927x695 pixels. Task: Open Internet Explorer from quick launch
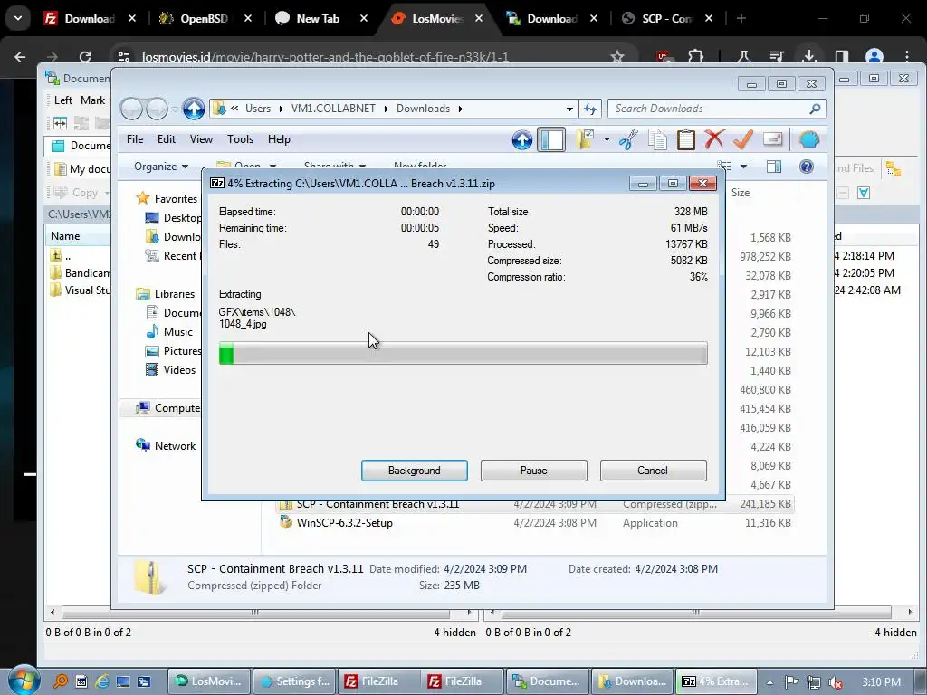click(x=101, y=681)
